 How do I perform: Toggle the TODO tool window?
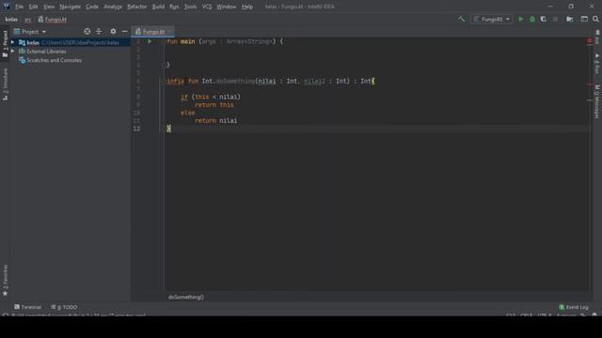[64, 307]
